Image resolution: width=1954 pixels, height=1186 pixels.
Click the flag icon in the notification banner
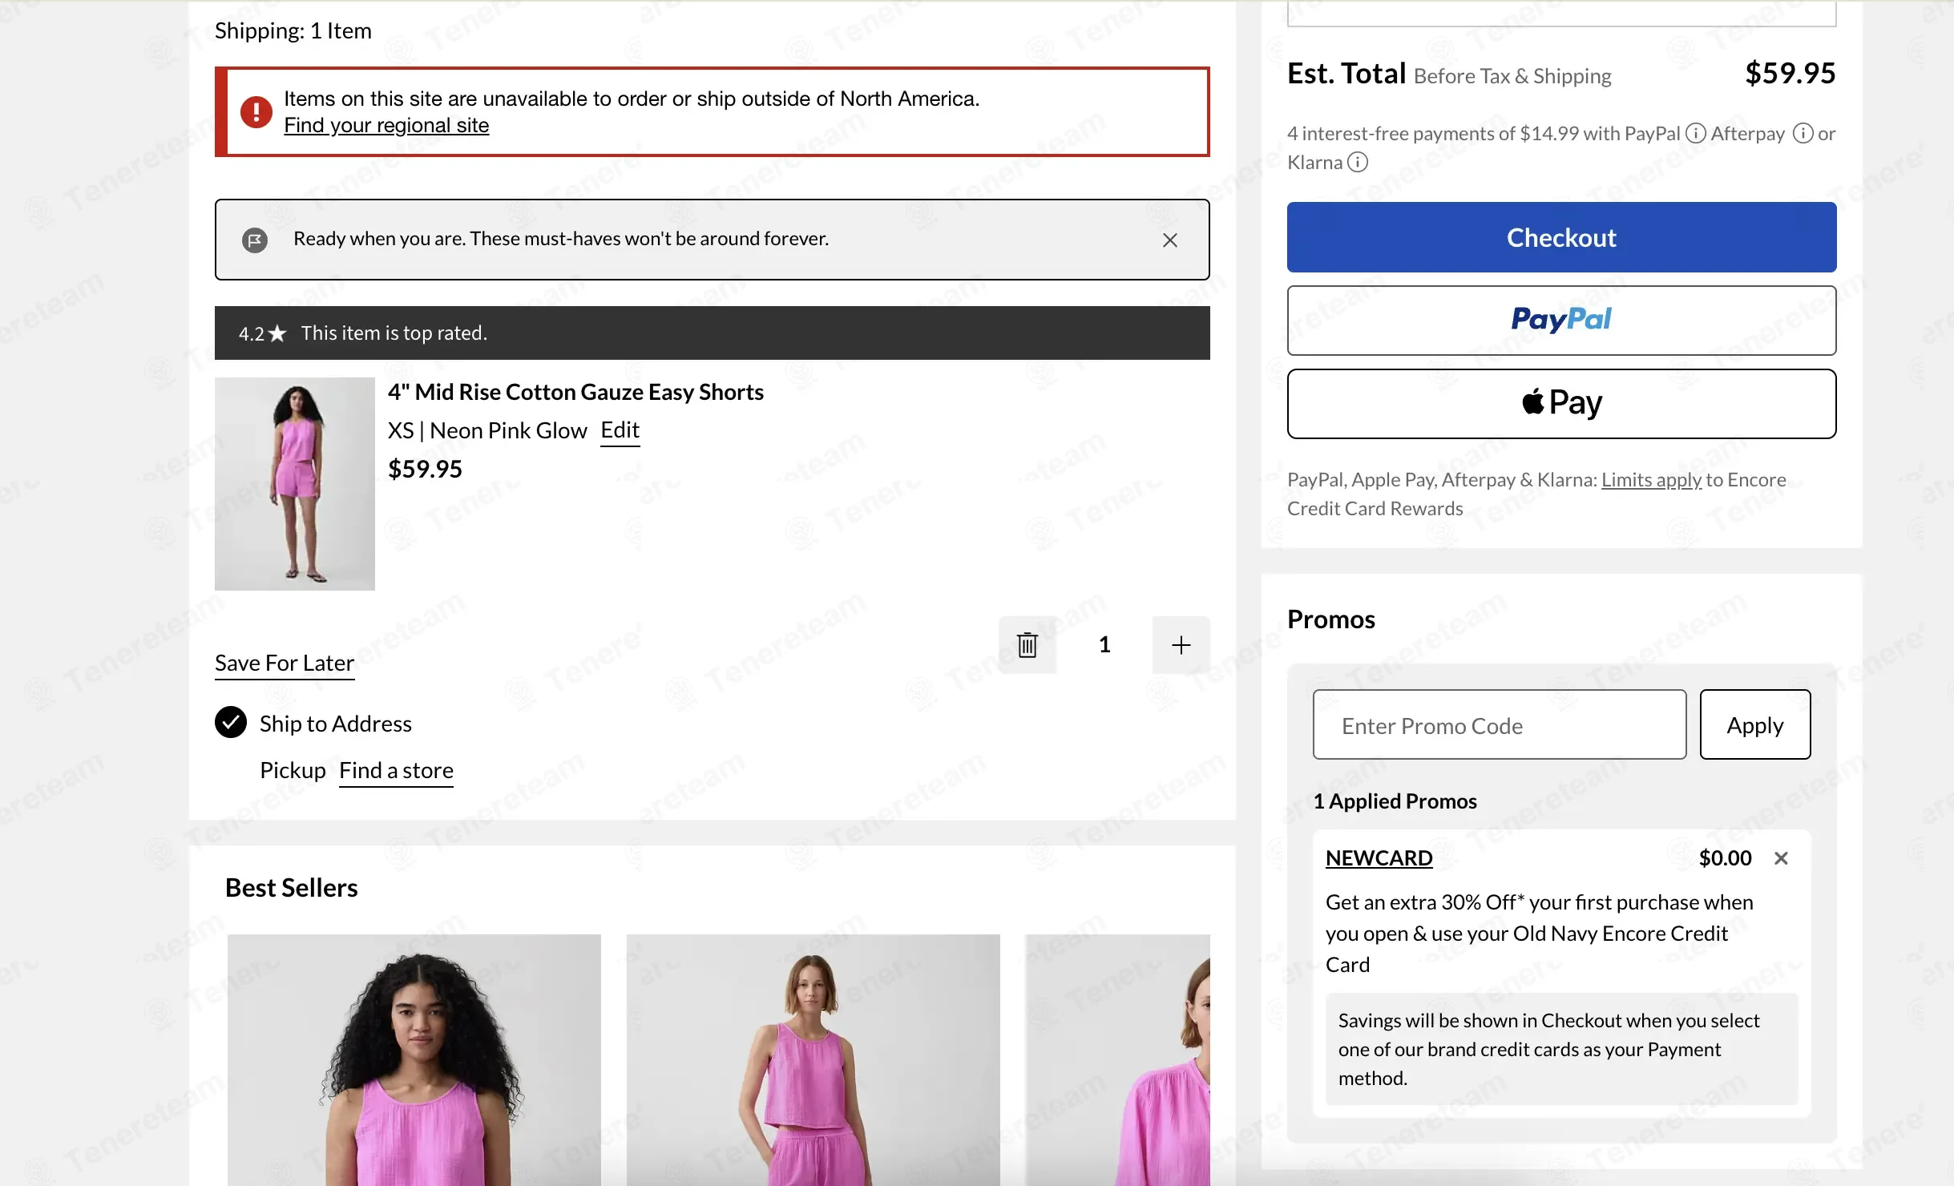255,240
